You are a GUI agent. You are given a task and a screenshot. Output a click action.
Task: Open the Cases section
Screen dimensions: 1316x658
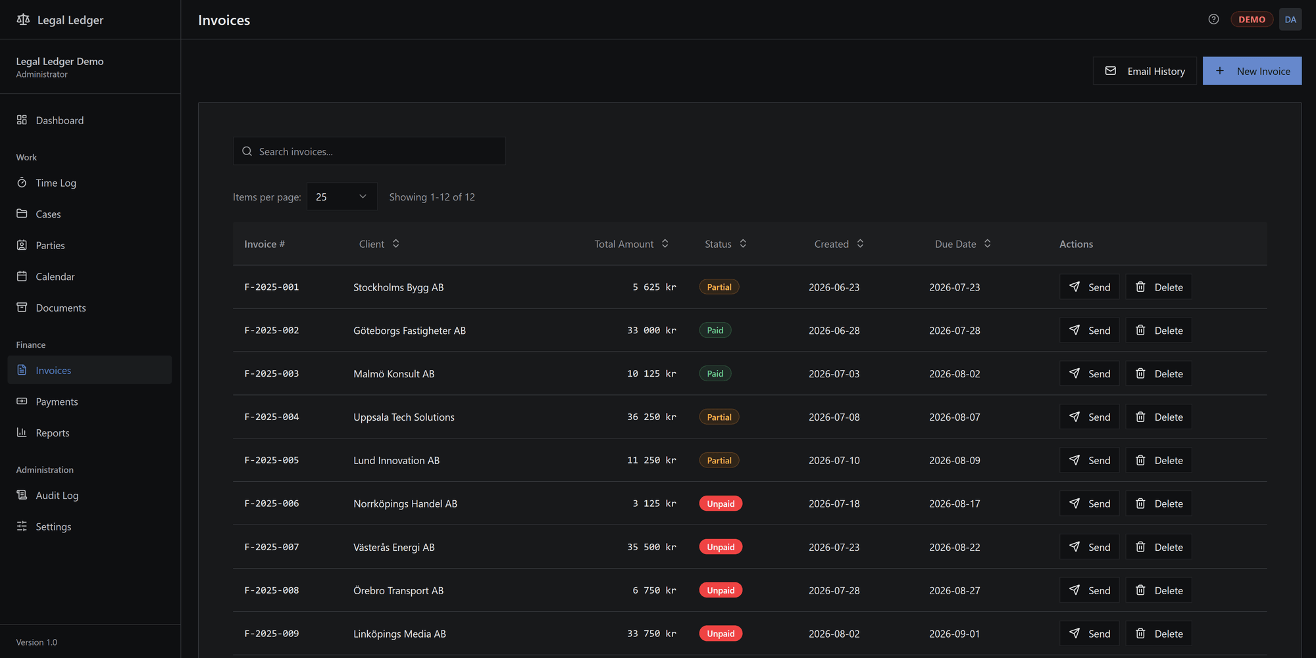click(89, 214)
